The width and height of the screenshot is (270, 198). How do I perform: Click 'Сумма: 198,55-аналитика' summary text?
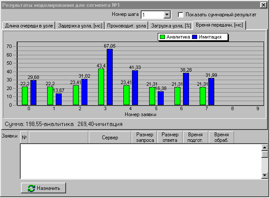(x=39, y=124)
